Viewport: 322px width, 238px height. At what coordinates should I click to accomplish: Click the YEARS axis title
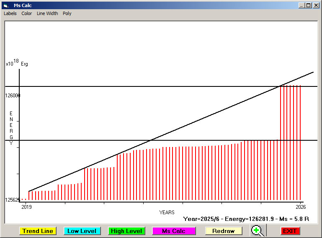click(x=167, y=213)
